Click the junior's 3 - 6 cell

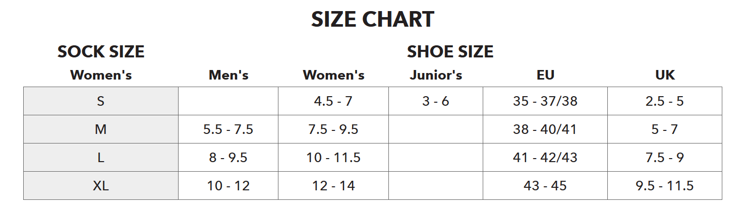click(x=436, y=101)
